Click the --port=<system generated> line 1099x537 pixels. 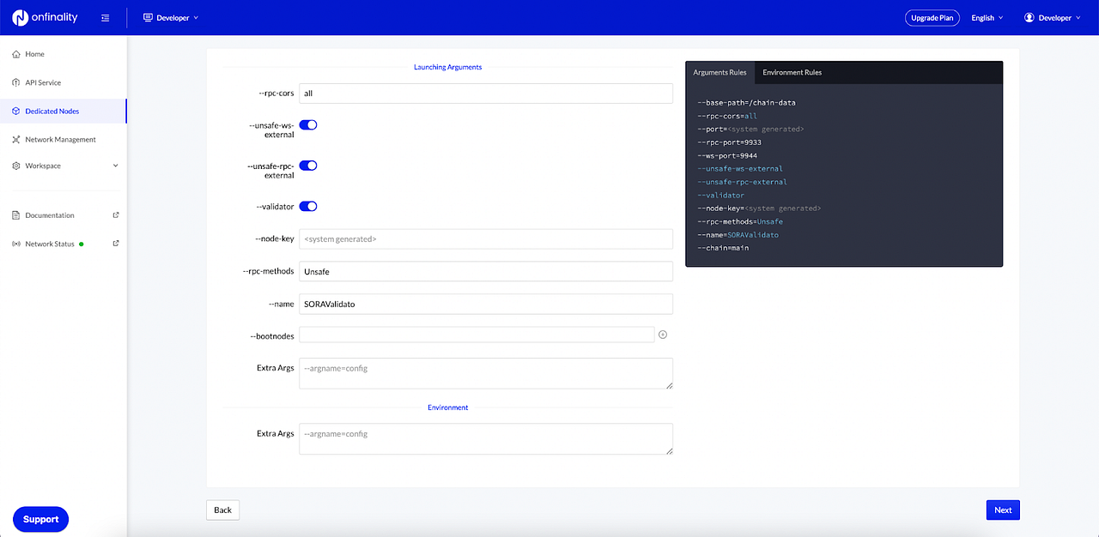tap(750, 130)
